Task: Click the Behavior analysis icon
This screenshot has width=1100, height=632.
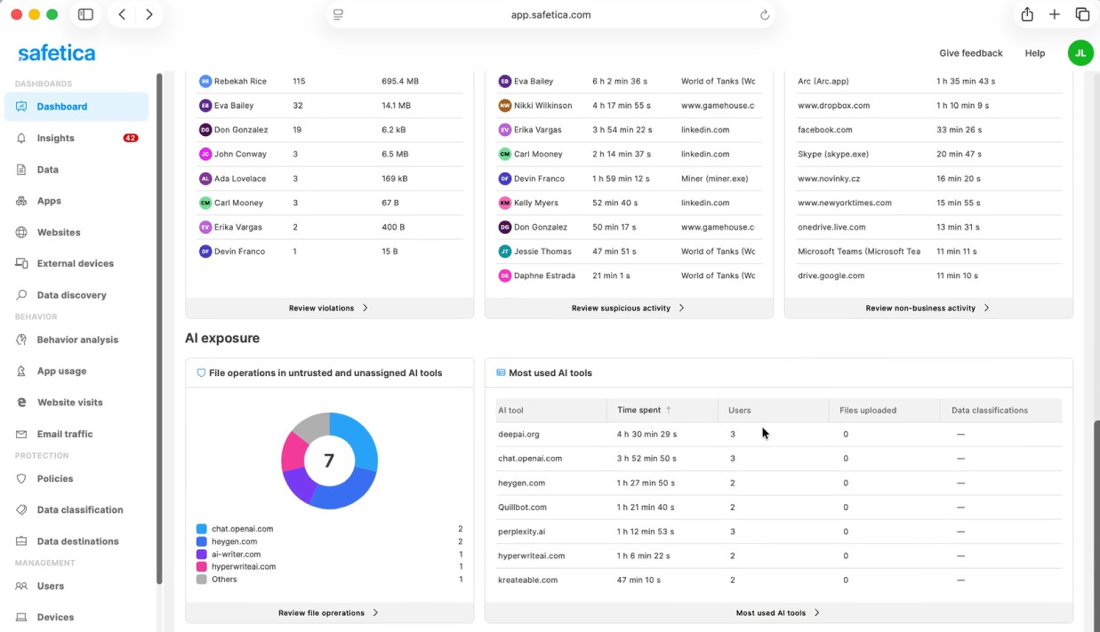Action: (x=21, y=340)
